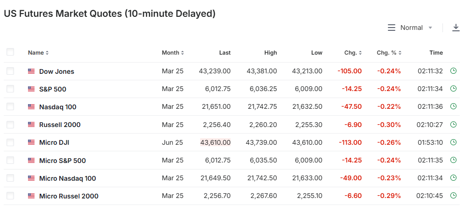Click the clock icon in Micro DJI row
The width and height of the screenshot is (470, 219).
pos(453,142)
